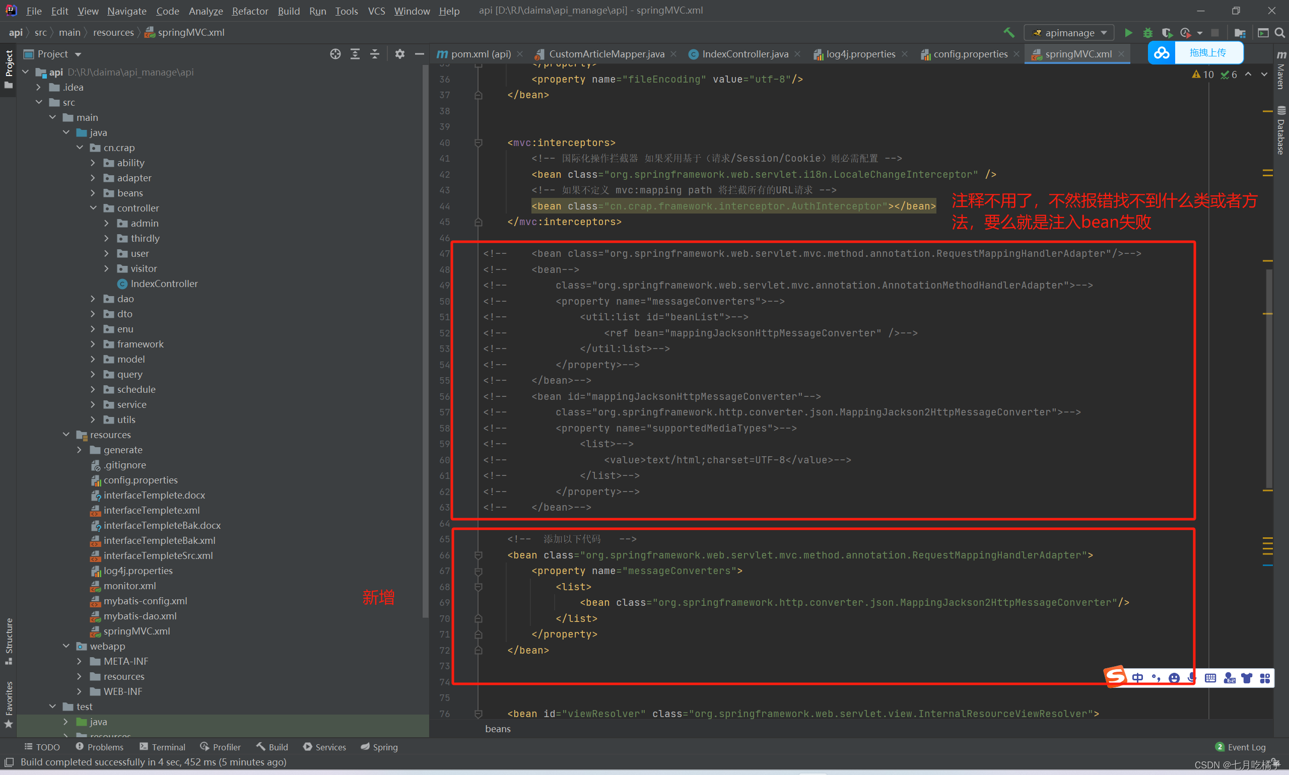Run the apimanage configuration
The image size is (1289, 775).
pyautogui.click(x=1128, y=32)
